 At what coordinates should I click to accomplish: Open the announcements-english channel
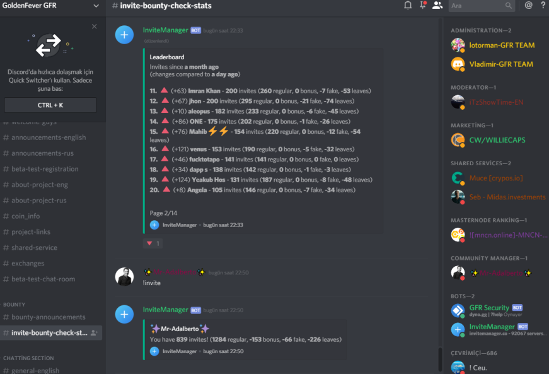click(49, 137)
